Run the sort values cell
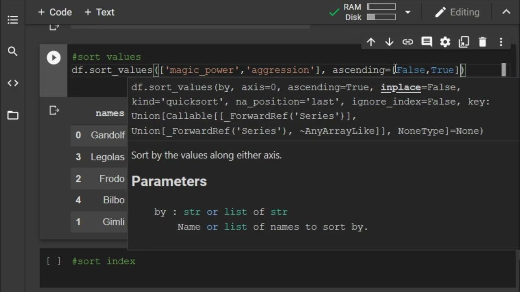 click(x=54, y=58)
